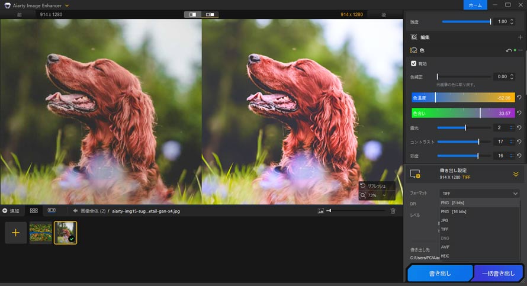Reset the コントラスト value
The height and width of the screenshot is (286, 527).
[519, 142]
